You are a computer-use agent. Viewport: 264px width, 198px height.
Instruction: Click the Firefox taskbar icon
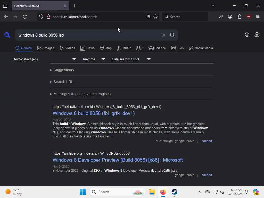163,192
